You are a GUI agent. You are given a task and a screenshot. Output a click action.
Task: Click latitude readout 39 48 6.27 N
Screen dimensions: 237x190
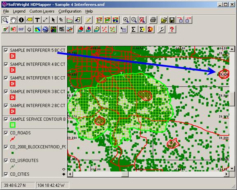18,185
